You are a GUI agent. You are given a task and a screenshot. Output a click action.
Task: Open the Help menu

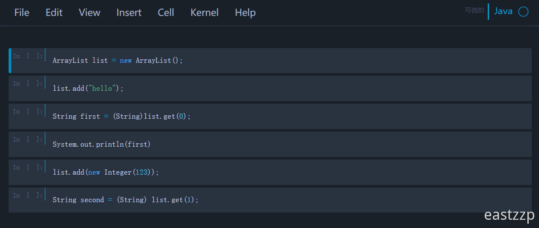(245, 13)
